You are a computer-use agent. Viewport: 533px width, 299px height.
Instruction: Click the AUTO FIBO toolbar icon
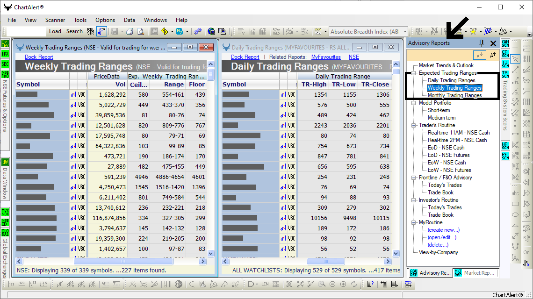pos(419,32)
